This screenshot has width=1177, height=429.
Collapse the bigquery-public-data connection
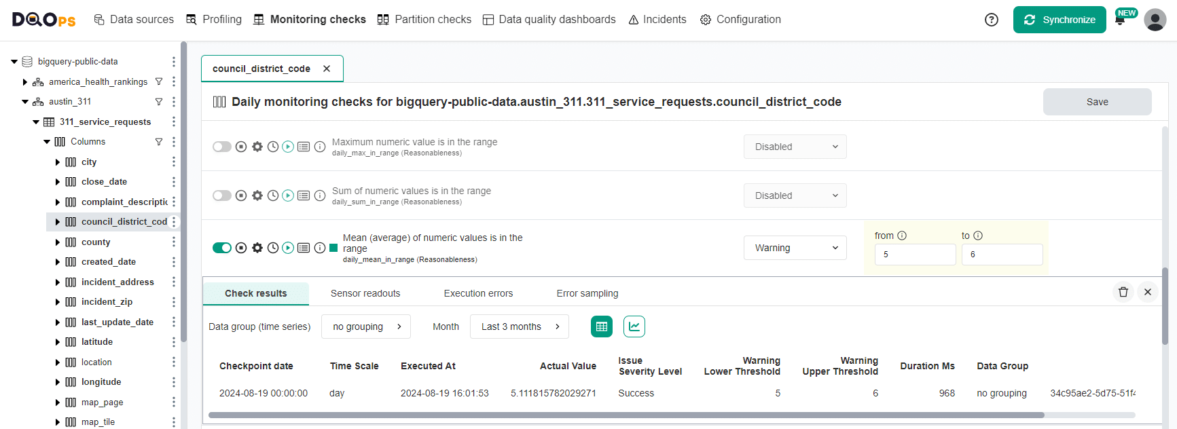[x=14, y=62]
